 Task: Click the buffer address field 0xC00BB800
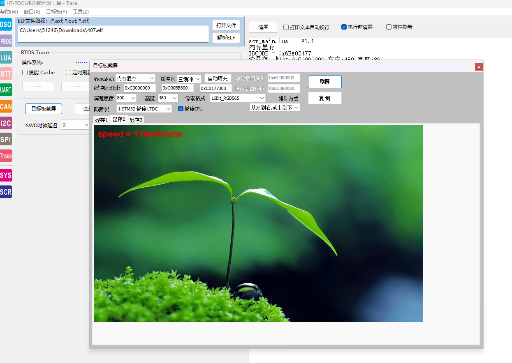point(178,88)
